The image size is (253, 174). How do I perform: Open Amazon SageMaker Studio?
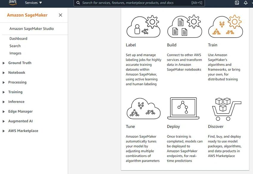pyautogui.click(x=32, y=29)
